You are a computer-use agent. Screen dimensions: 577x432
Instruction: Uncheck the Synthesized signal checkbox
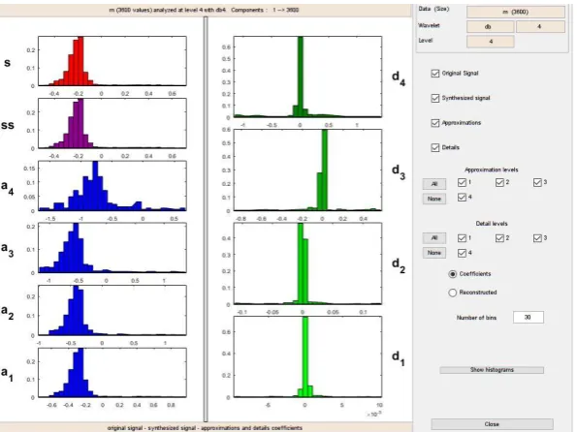pos(435,98)
